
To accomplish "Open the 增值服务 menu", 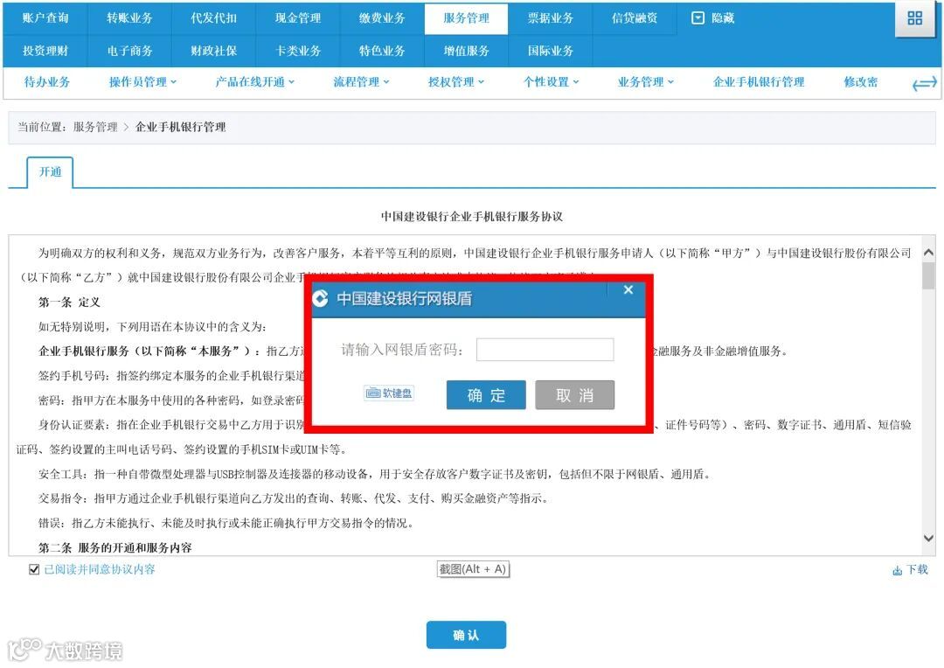I will pyautogui.click(x=466, y=51).
